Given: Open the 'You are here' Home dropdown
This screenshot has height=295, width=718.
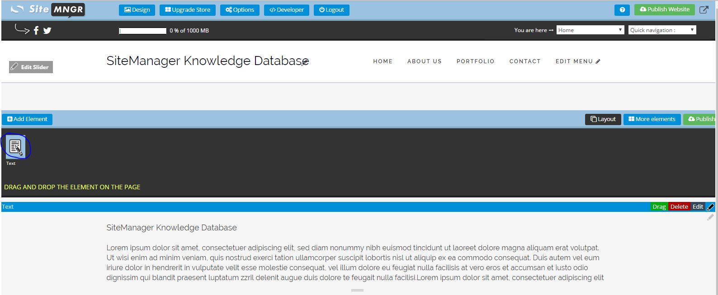Looking at the screenshot, I should point(590,30).
